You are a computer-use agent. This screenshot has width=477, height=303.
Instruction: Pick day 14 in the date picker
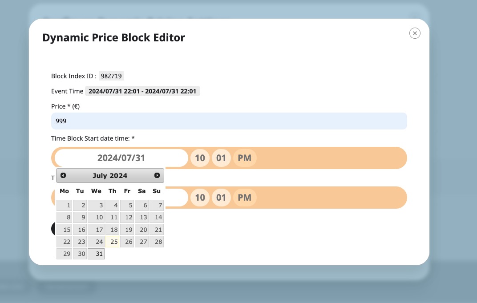(x=157, y=218)
